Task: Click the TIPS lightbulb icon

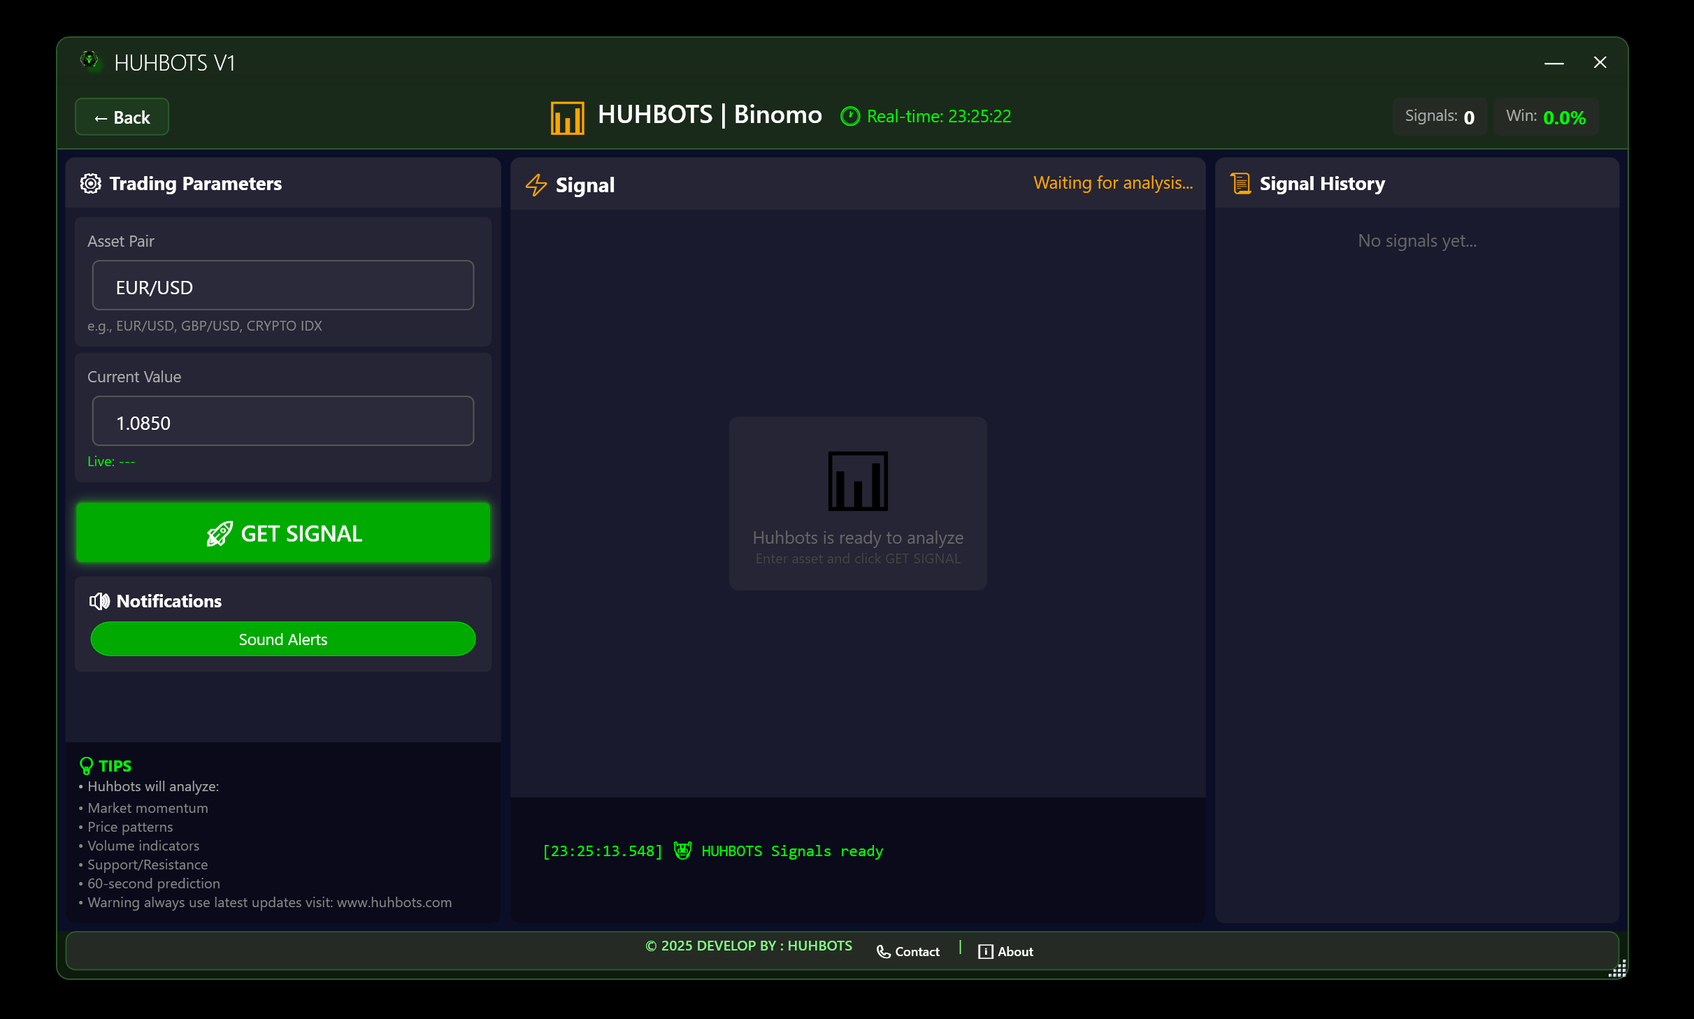Action: tap(87, 766)
